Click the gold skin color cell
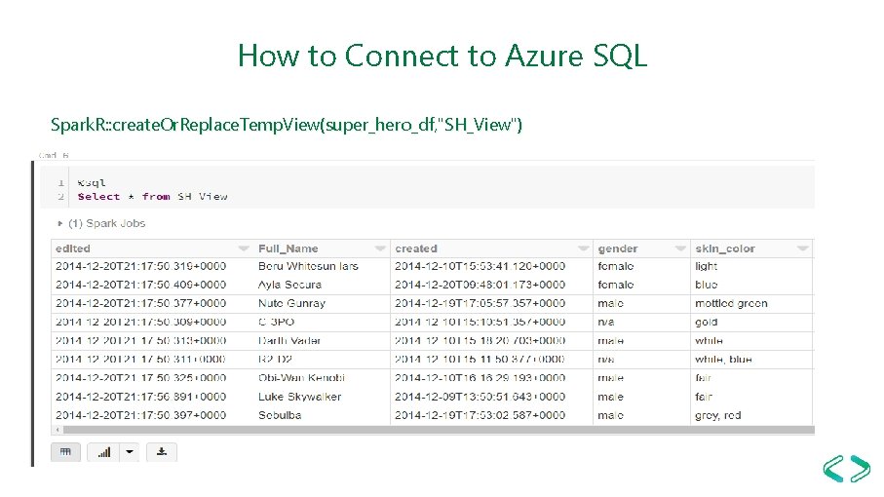Image resolution: width=884 pixels, height=497 pixels. coord(707,322)
